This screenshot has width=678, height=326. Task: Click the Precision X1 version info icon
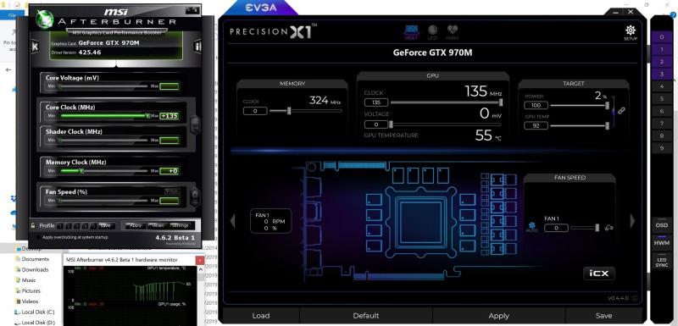pyautogui.click(x=634, y=298)
